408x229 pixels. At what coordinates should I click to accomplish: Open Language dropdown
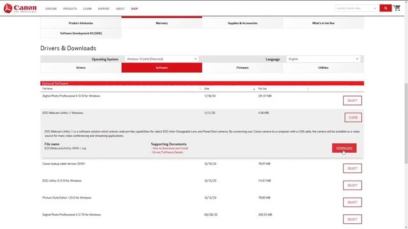323,59
